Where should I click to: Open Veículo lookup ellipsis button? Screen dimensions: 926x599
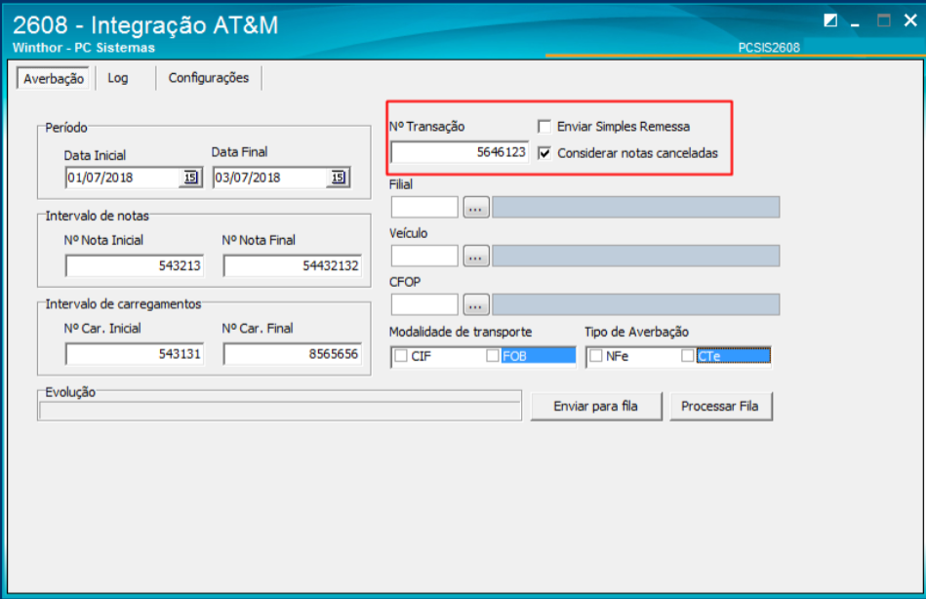click(476, 257)
